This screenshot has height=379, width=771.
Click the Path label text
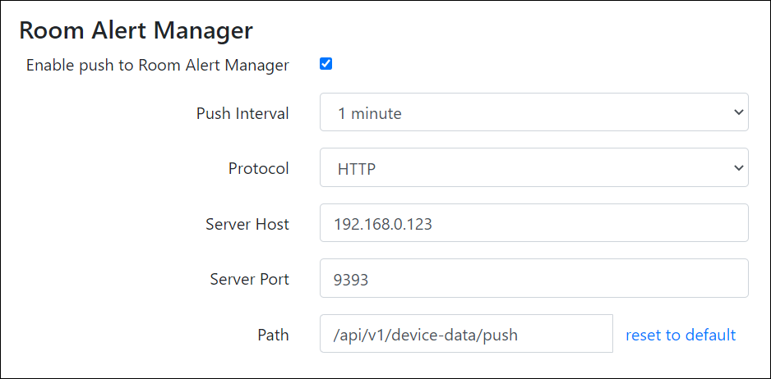[273, 335]
